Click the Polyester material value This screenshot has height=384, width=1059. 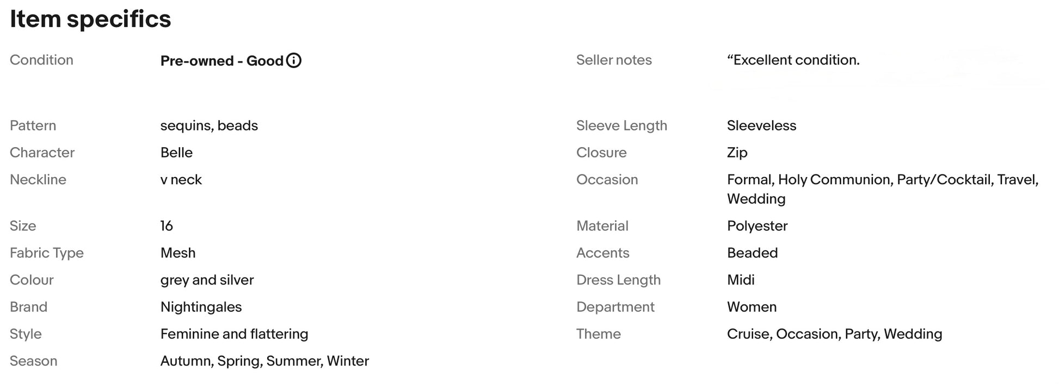tap(757, 226)
